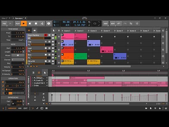Open the EDIT menu in top toolbar
Viewport: 169px width, 127px height.
pos(113,23)
